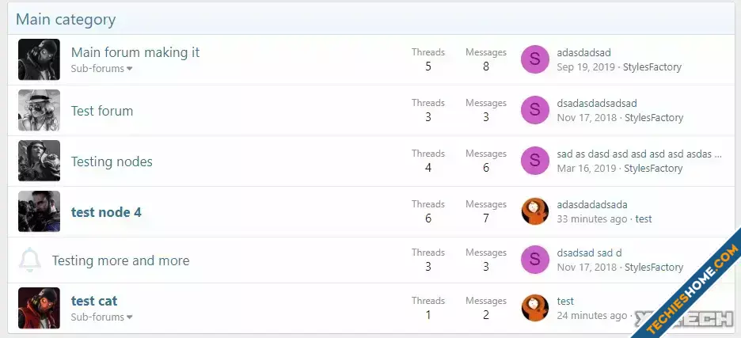
Task: Click the Main forum making it node icon
Action: pos(40,59)
